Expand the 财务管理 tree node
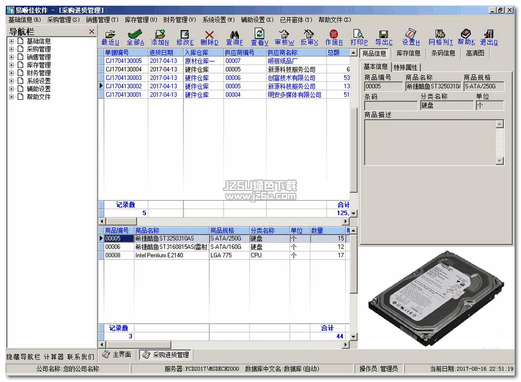The height and width of the screenshot is (382, 521). tap(12, 73)
